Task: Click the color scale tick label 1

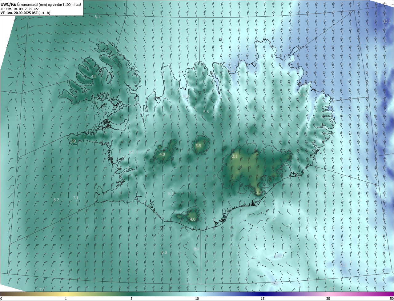Action: tap(66, 299)
